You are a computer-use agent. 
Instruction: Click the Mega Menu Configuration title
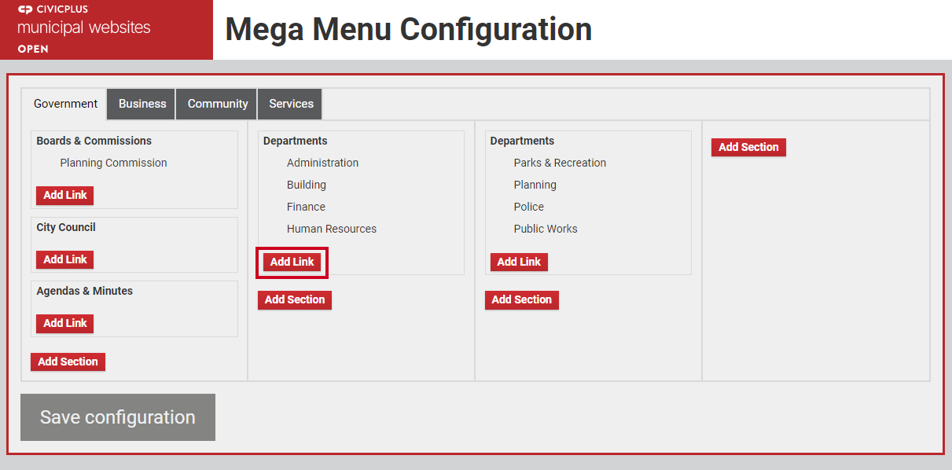point(409,30)
